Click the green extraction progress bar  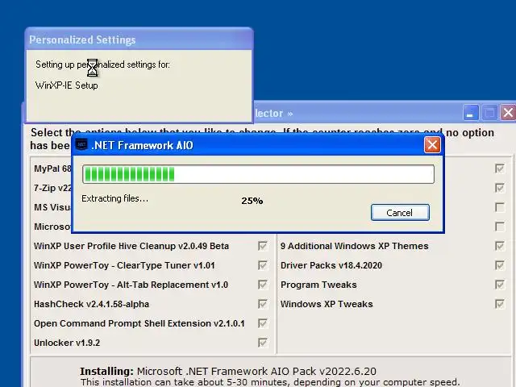tap(258, 174)
